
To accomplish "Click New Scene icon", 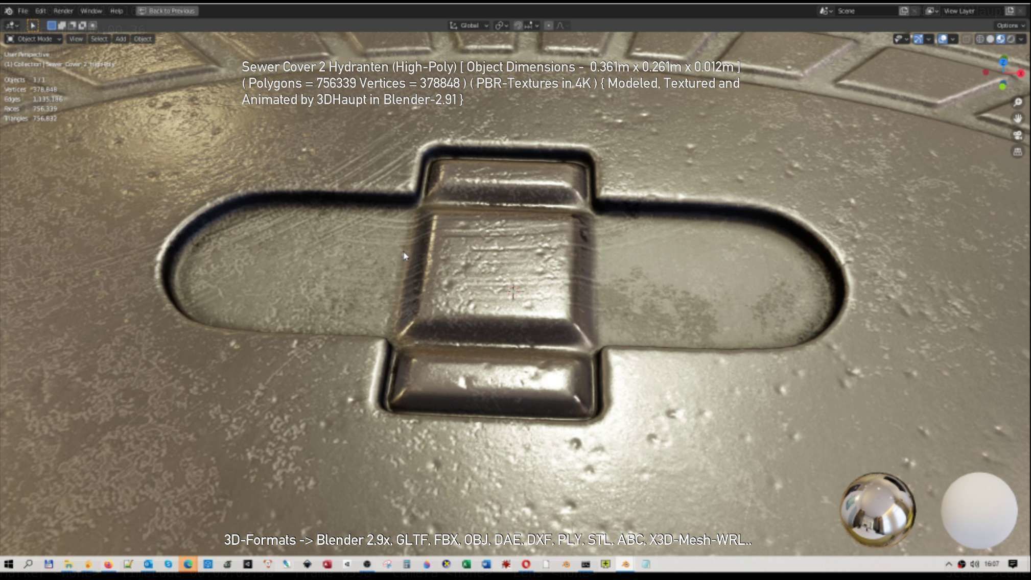I will click(x=904, y=11).
